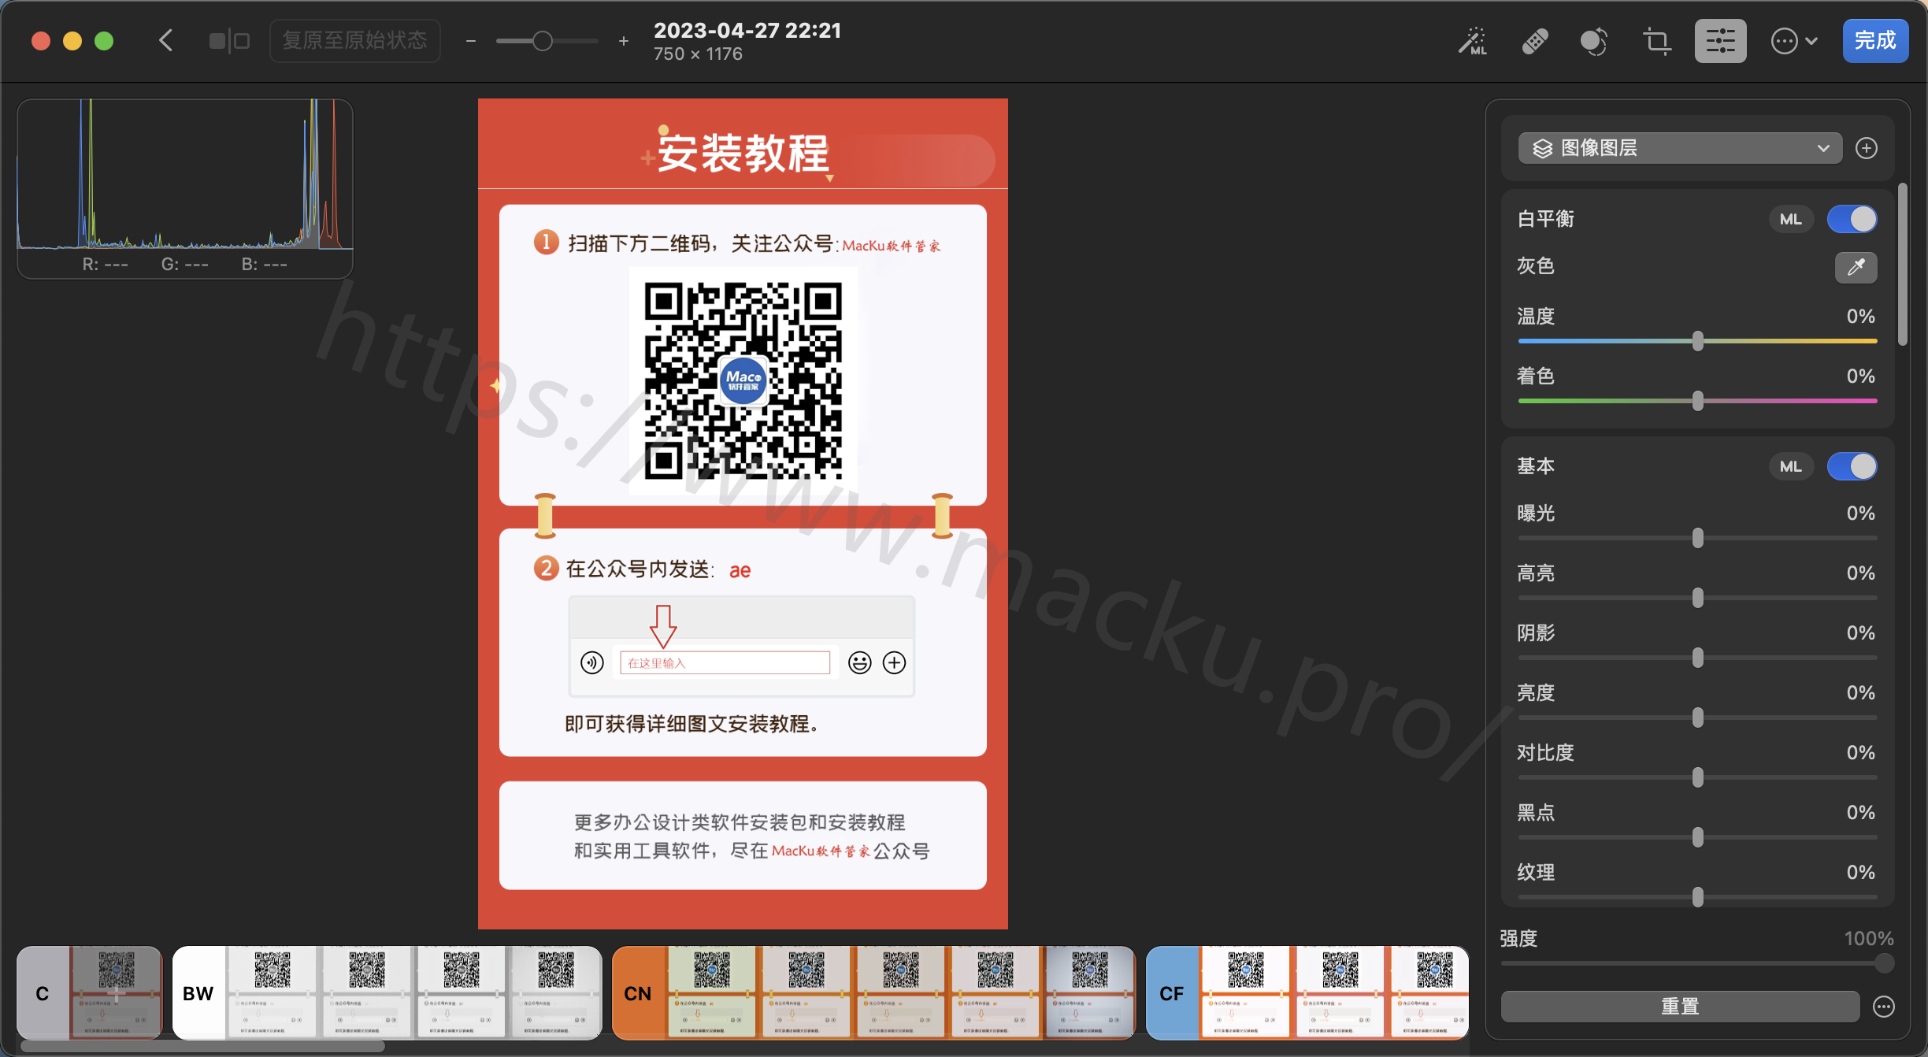Select the Crop tool

[1657, 40]
